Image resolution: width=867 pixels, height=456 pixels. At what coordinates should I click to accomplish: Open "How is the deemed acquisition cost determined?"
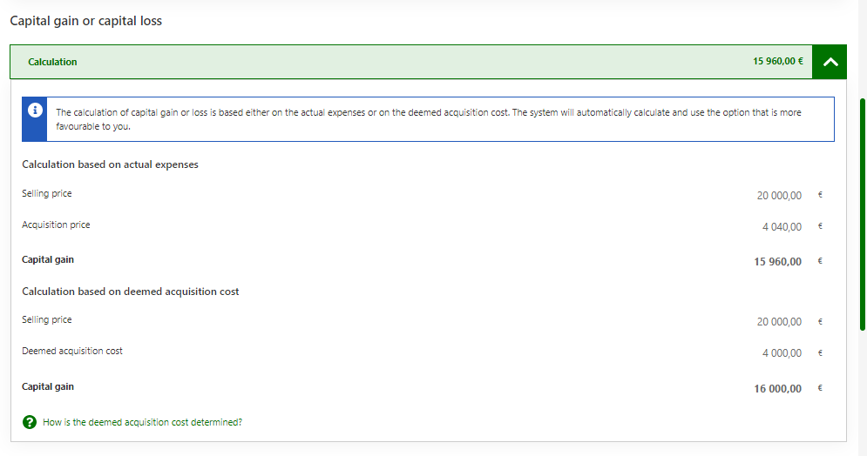tap(142, 422)
